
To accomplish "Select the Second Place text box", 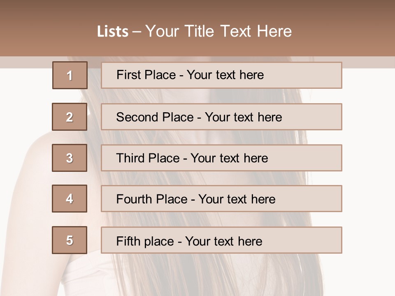I will click(221, 117).
